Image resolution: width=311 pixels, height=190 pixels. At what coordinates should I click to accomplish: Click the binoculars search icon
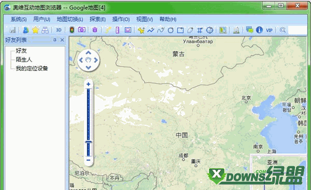[45, 30]
